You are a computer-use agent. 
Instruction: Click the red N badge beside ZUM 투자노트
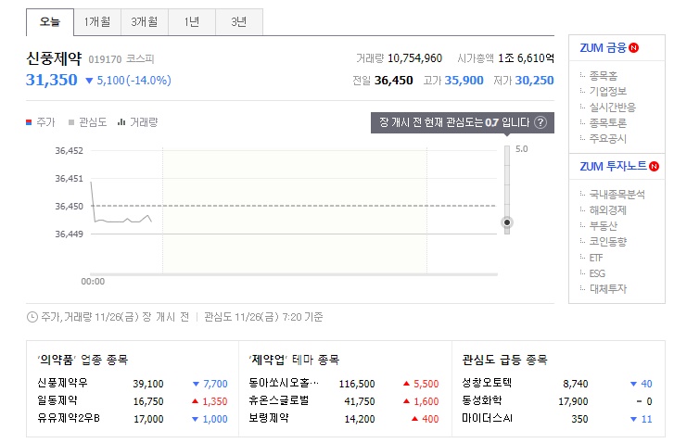[x=655, y=166]
